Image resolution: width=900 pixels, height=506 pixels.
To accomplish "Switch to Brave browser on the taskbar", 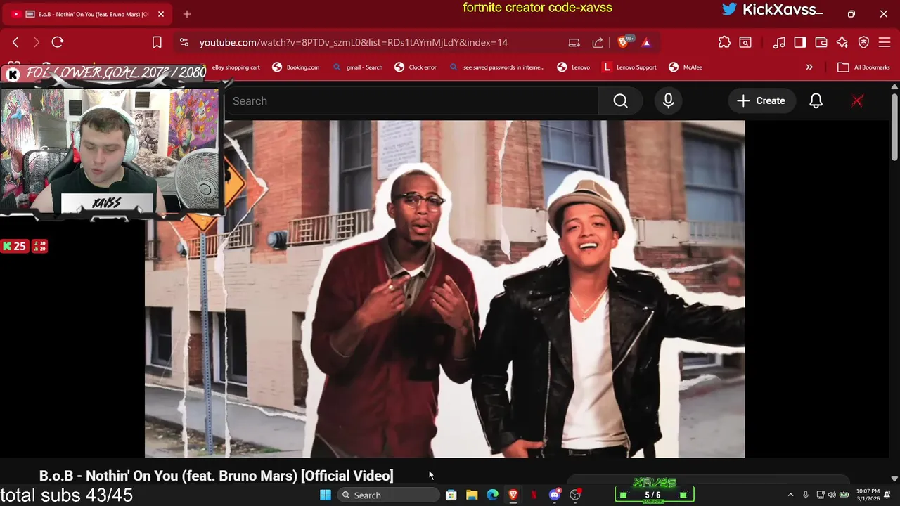I will [513, 495].
